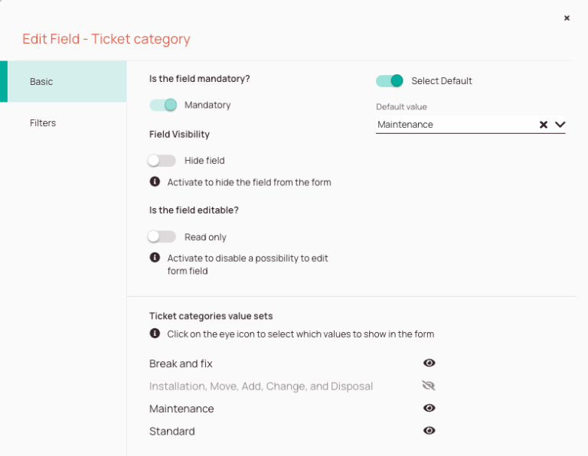Select the Break and fix category row
The image size is (588, 456).
(x=292, y=363)
